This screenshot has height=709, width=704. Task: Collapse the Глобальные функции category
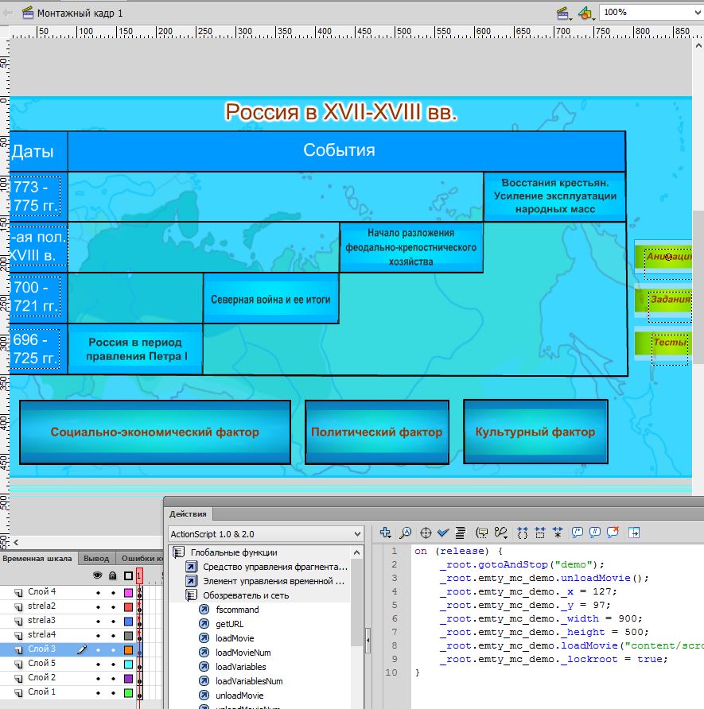pyautogui.click(x=179, y=552)
